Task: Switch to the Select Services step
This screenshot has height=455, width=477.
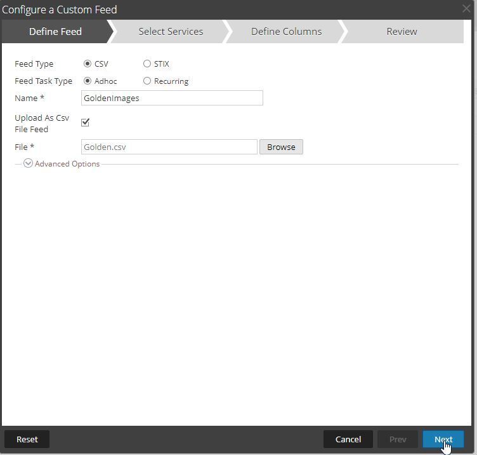Action: [x=171, y=32]
